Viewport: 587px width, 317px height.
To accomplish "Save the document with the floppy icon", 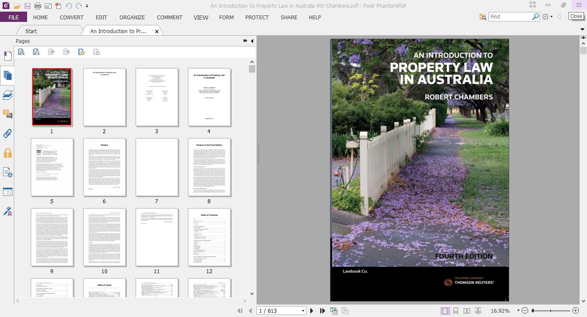I will point(28,6).
